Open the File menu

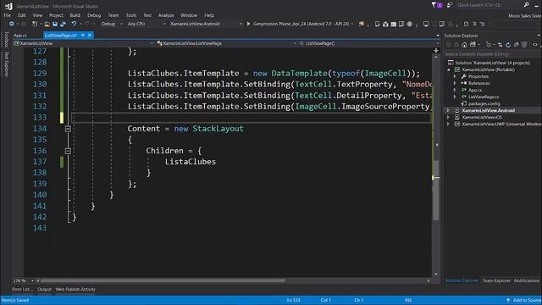point(8,15)
